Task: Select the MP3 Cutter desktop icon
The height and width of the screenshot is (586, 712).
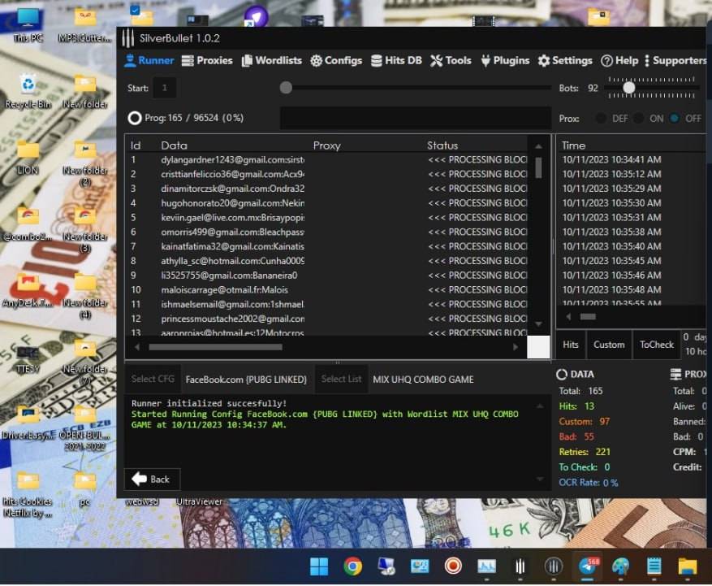Action: pos(85,25)
